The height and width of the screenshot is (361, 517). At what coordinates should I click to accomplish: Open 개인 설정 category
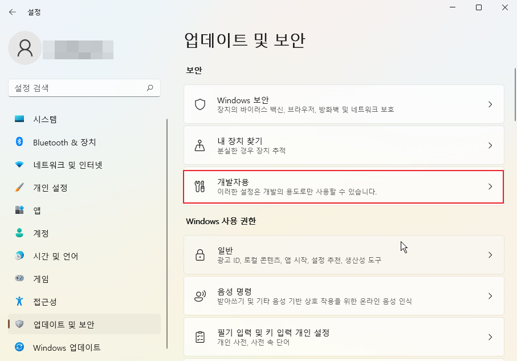(x=84, y=188)
